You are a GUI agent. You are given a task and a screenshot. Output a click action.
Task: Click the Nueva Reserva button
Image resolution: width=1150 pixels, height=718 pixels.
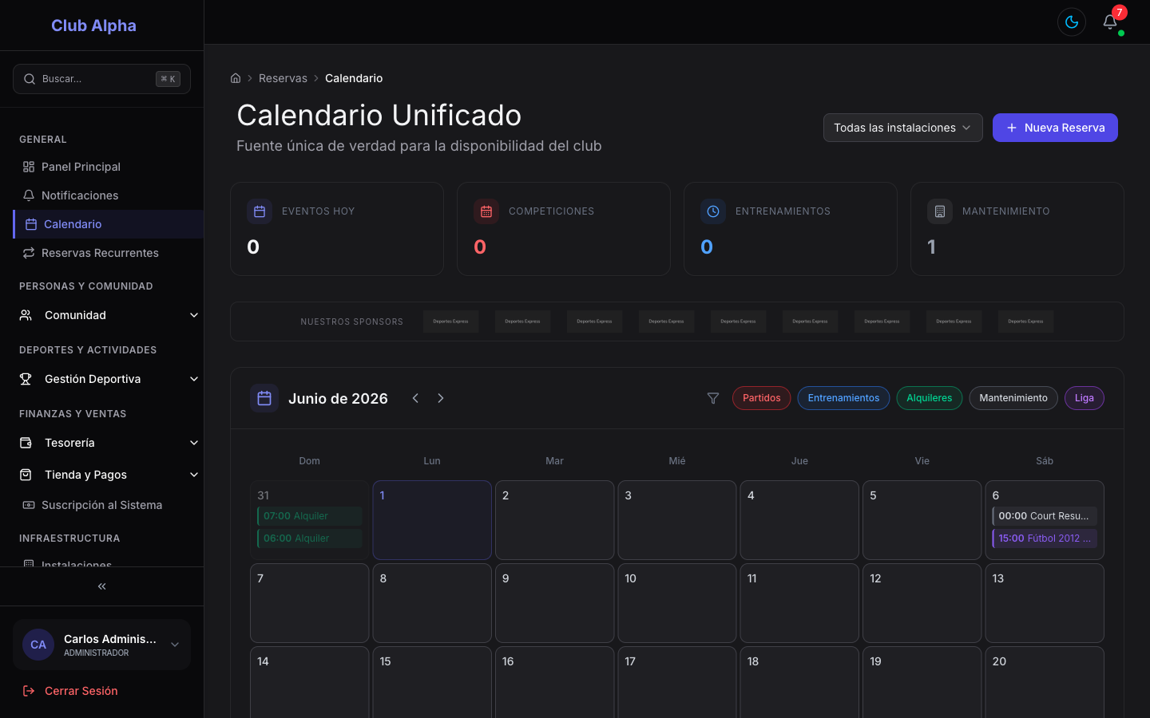(1055, 128)
